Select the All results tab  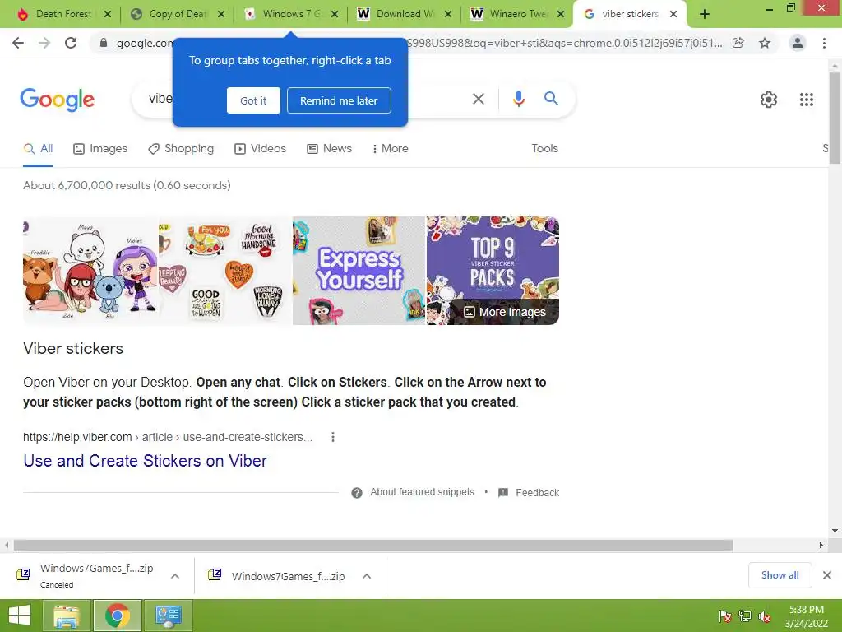(38, 149)
